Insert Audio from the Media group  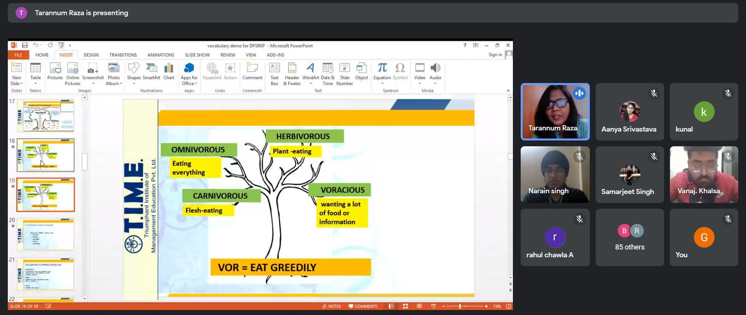point(435,68)
